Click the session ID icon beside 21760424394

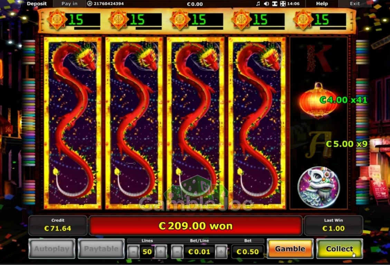coord(90,4)
